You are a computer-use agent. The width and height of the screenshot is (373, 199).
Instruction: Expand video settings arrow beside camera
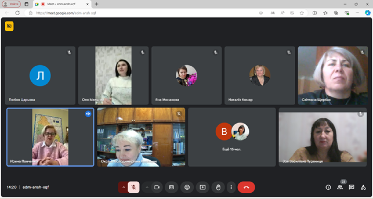147,187
